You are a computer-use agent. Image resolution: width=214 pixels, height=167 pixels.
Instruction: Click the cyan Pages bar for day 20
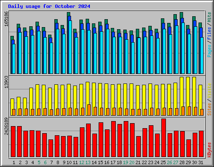133,58
